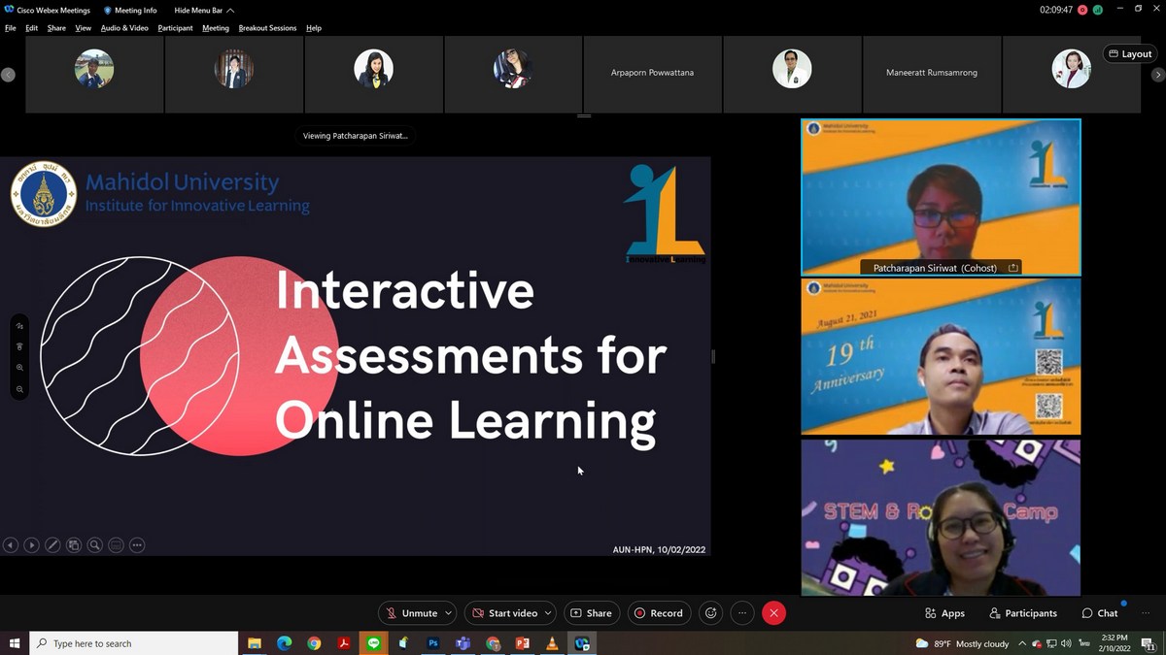The height and width of the screenshot is (655, 1166).
Task: Expand the video options arrow beside Start video
Action: click(x=548, y=613)
